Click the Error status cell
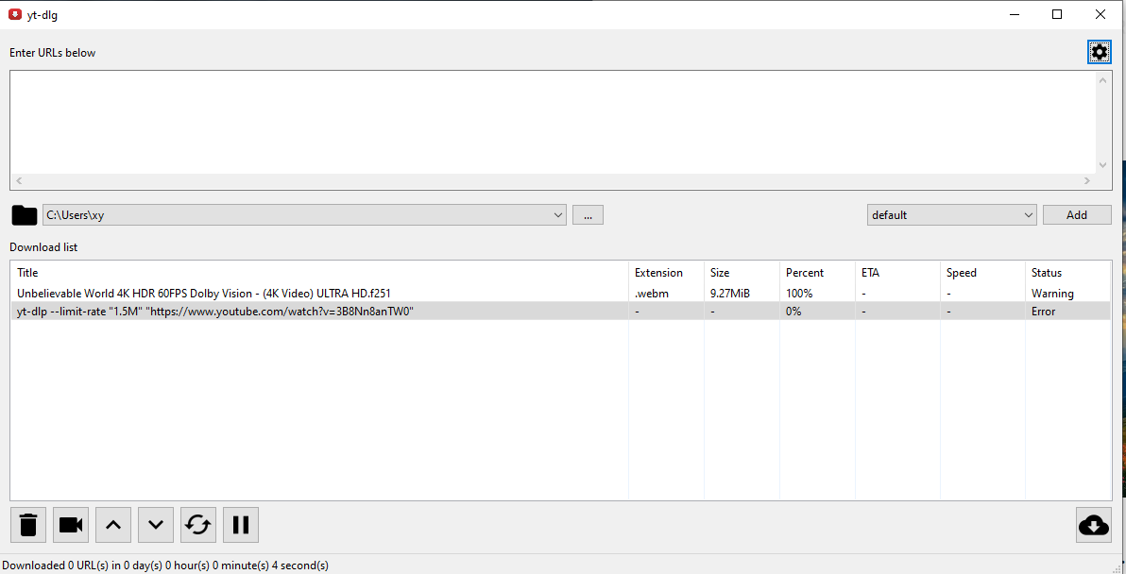 (1067, 312)
